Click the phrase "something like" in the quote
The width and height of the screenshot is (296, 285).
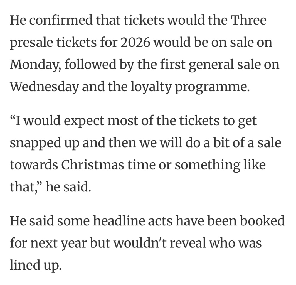pos(220,165)
